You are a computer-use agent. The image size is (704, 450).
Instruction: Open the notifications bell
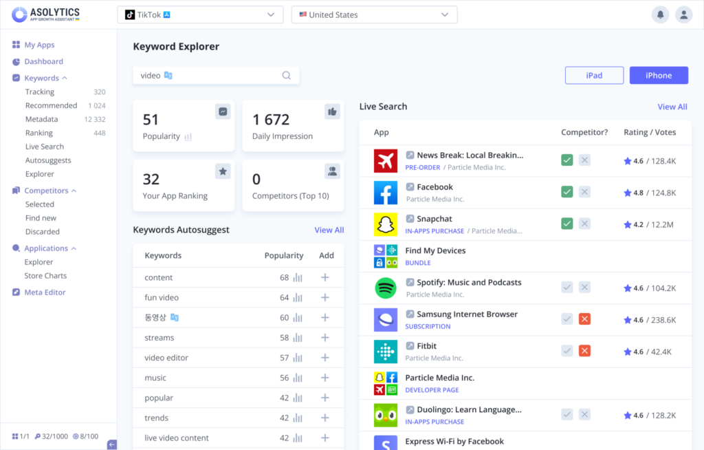(x=660, y=15)
